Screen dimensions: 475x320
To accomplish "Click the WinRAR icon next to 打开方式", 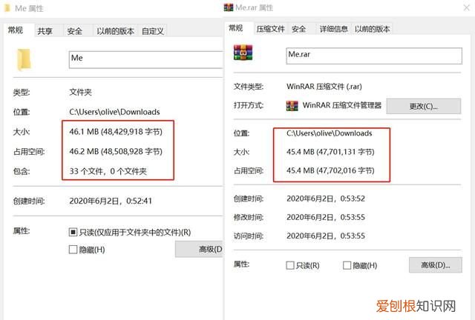I will click(x=292, y=106).
